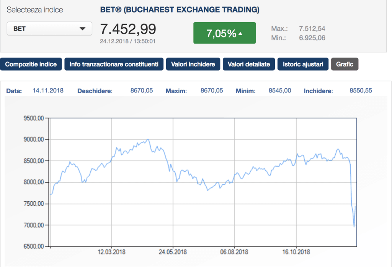This screenshot has height=267, width=392.
Task: Select the Grafic tab
Action: [345, 64]
